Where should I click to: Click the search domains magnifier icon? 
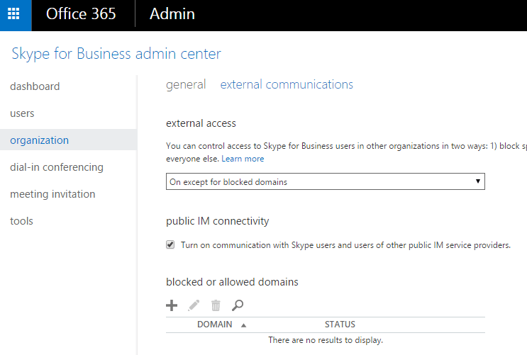click(x=238, y=305)
